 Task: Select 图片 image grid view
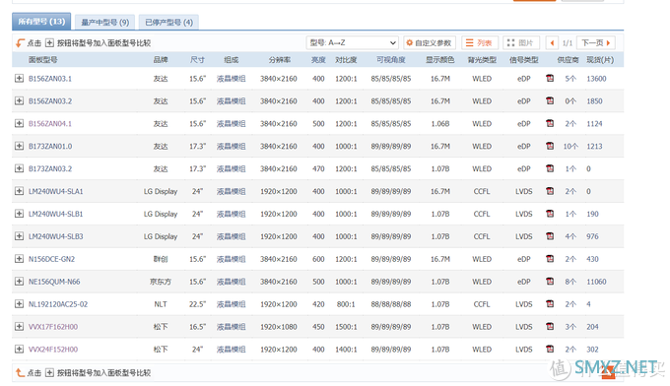[x=520, y=42]
